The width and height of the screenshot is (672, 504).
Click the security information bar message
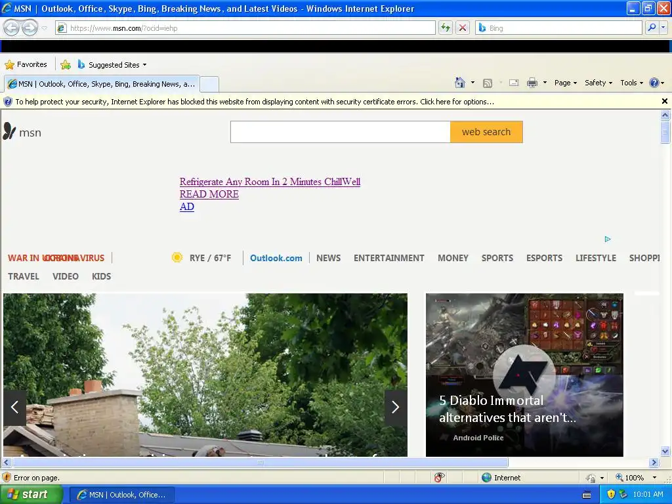(x=255, y=102)
